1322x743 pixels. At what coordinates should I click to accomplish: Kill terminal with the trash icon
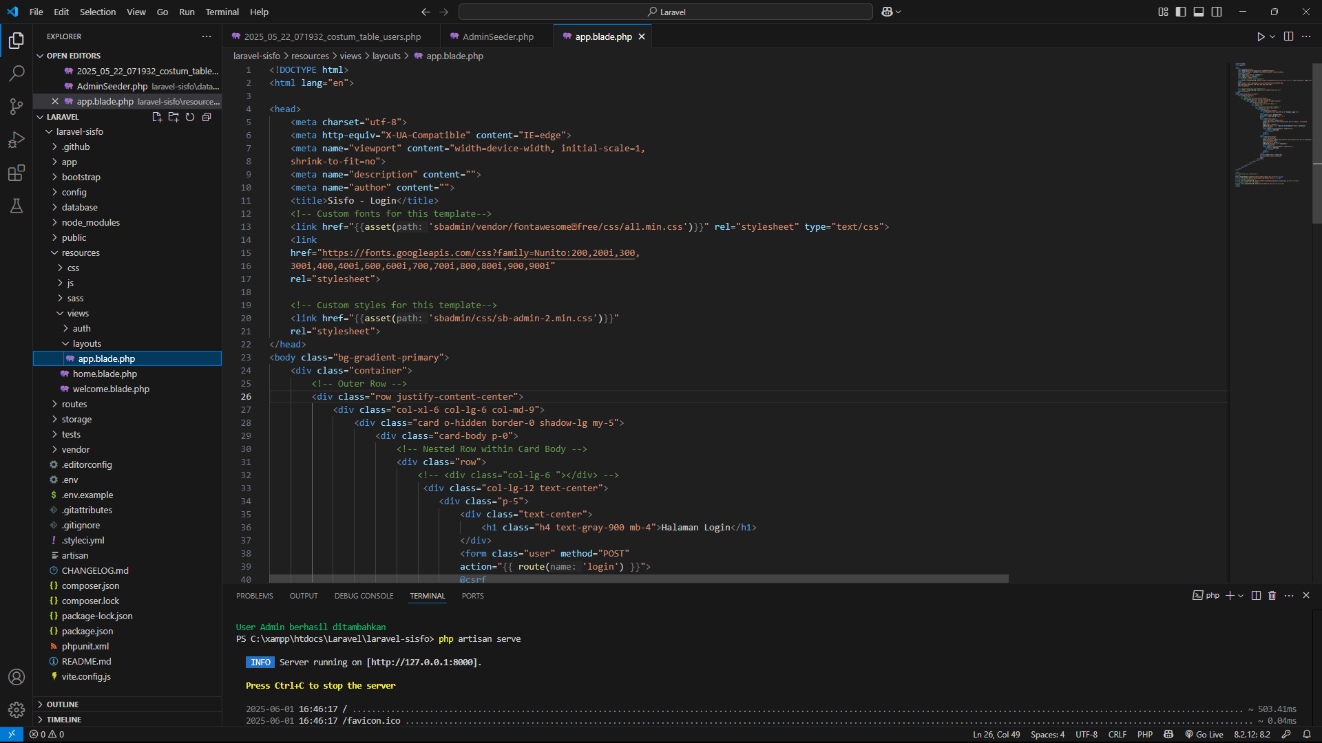1272,596
